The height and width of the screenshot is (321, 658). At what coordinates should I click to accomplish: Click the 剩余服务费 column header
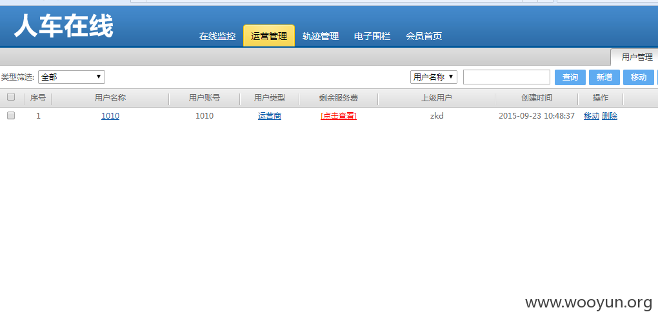point(339,98)
